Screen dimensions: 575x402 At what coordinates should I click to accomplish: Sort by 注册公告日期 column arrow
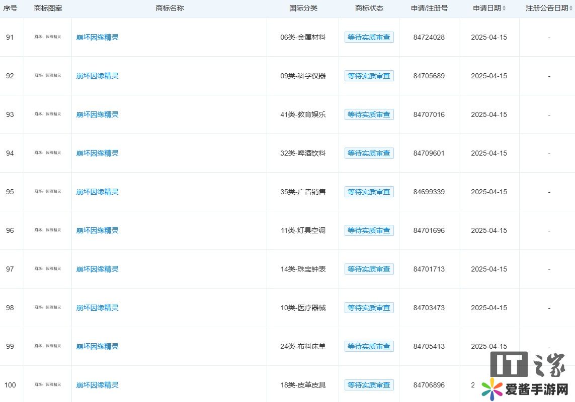point(570,9)
